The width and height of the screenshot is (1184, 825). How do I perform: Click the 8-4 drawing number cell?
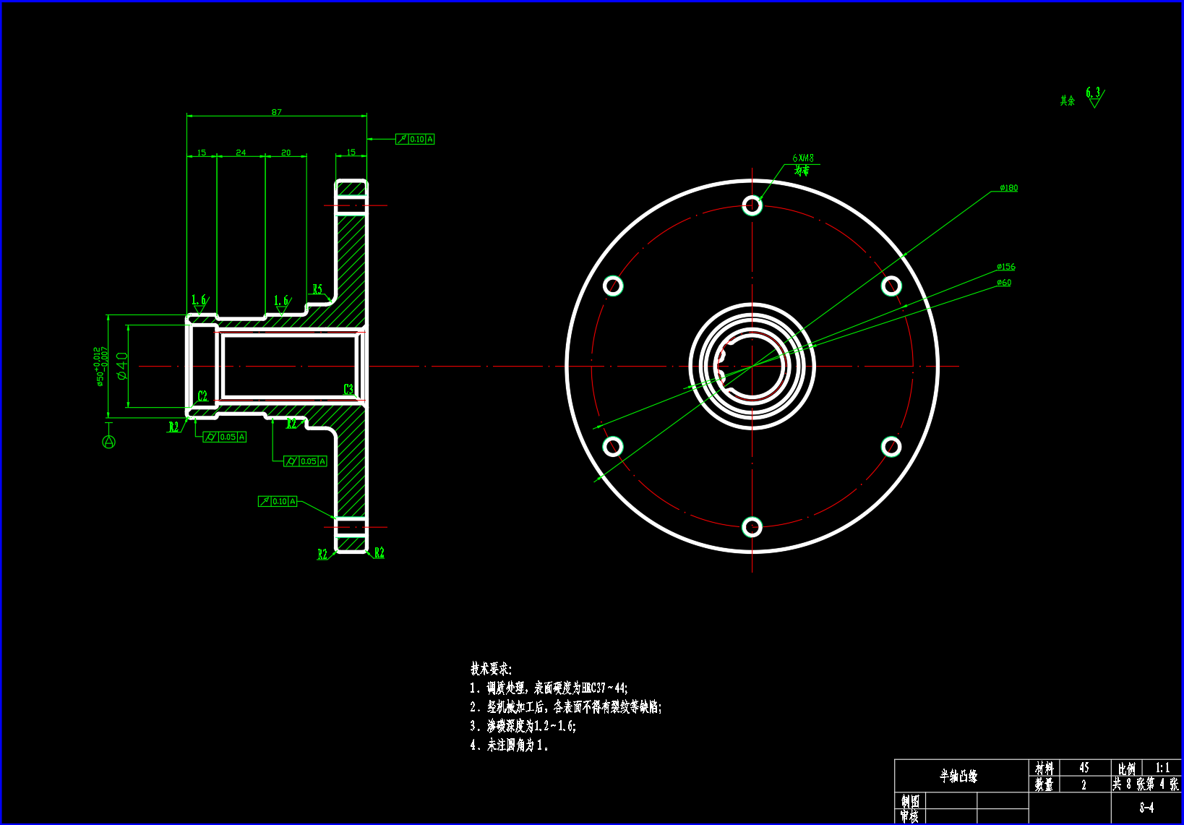click(x=1146, y=808)
